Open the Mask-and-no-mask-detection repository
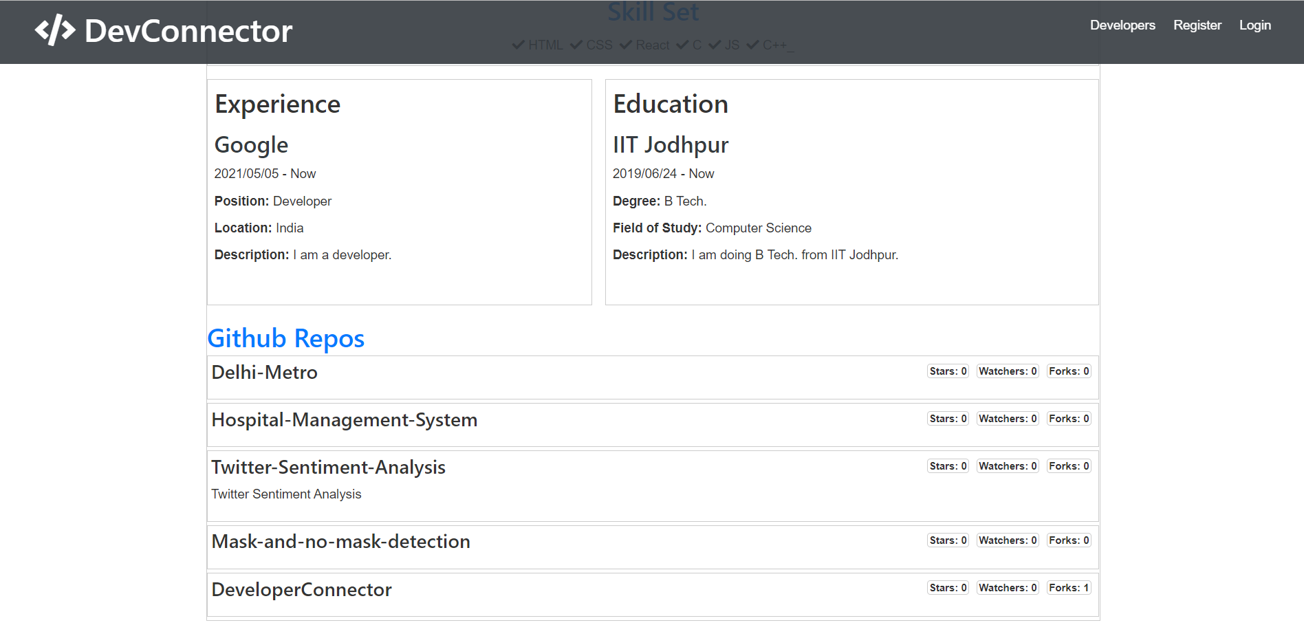Viewport: 1304px width, 636px height. click(340, 542)
